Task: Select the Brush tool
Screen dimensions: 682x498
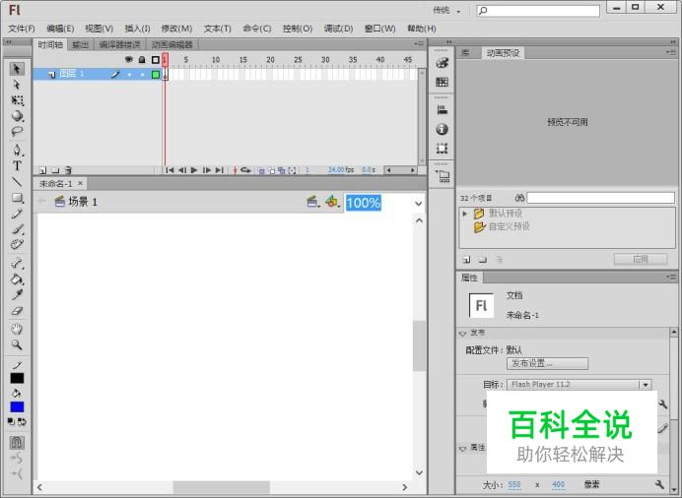Action: click(17, 228)
